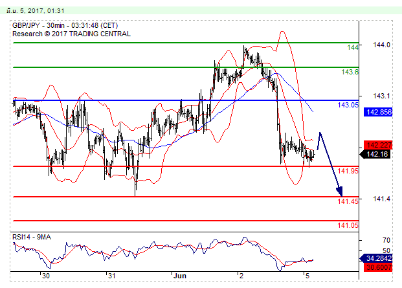This screenshot has height=288, width=402.
Task: Click the blue RSI value tag '34.2842'
Action: click(x=377, y=258)
